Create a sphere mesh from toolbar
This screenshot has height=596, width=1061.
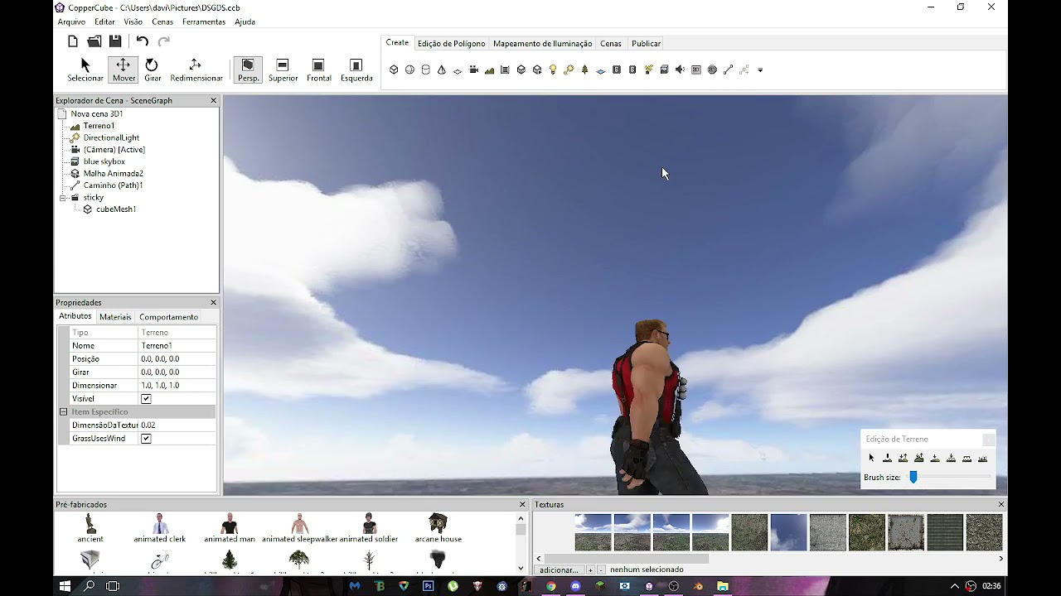(409, 70)
